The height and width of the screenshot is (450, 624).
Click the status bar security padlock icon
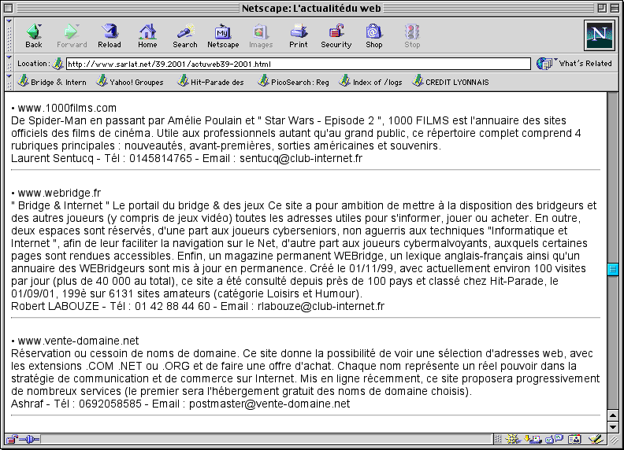point(12,439)
